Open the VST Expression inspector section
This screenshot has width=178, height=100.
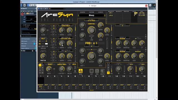pos(28,39)
